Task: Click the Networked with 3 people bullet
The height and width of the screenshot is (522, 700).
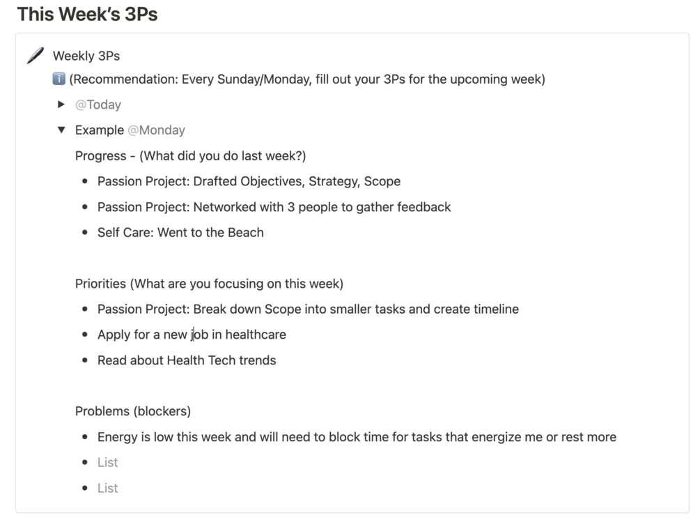Action: pos(274,207)
